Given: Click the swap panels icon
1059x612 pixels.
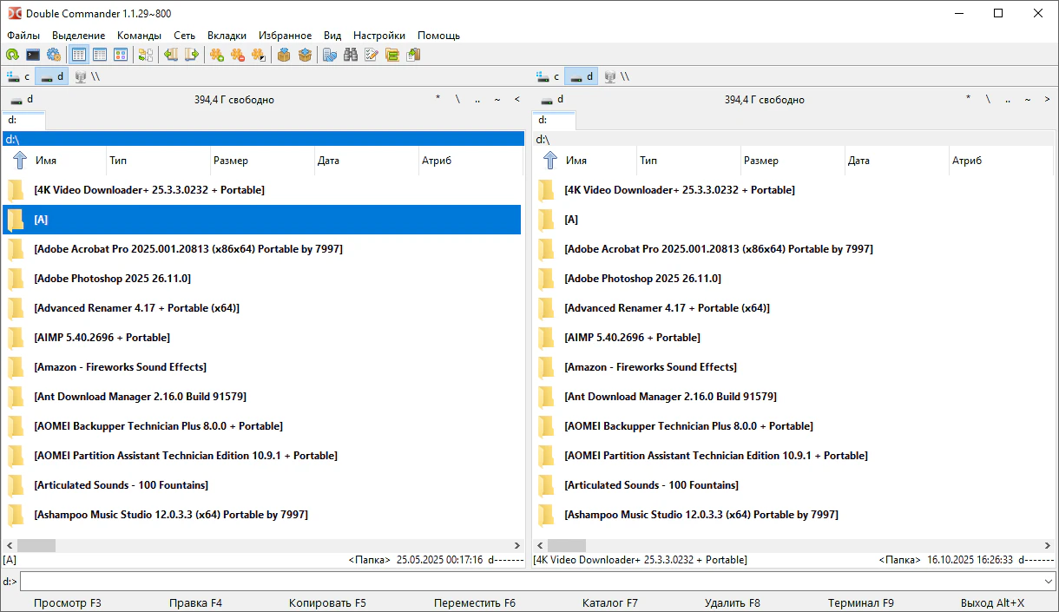Looking at the screenshot, I should coord(145,55).
